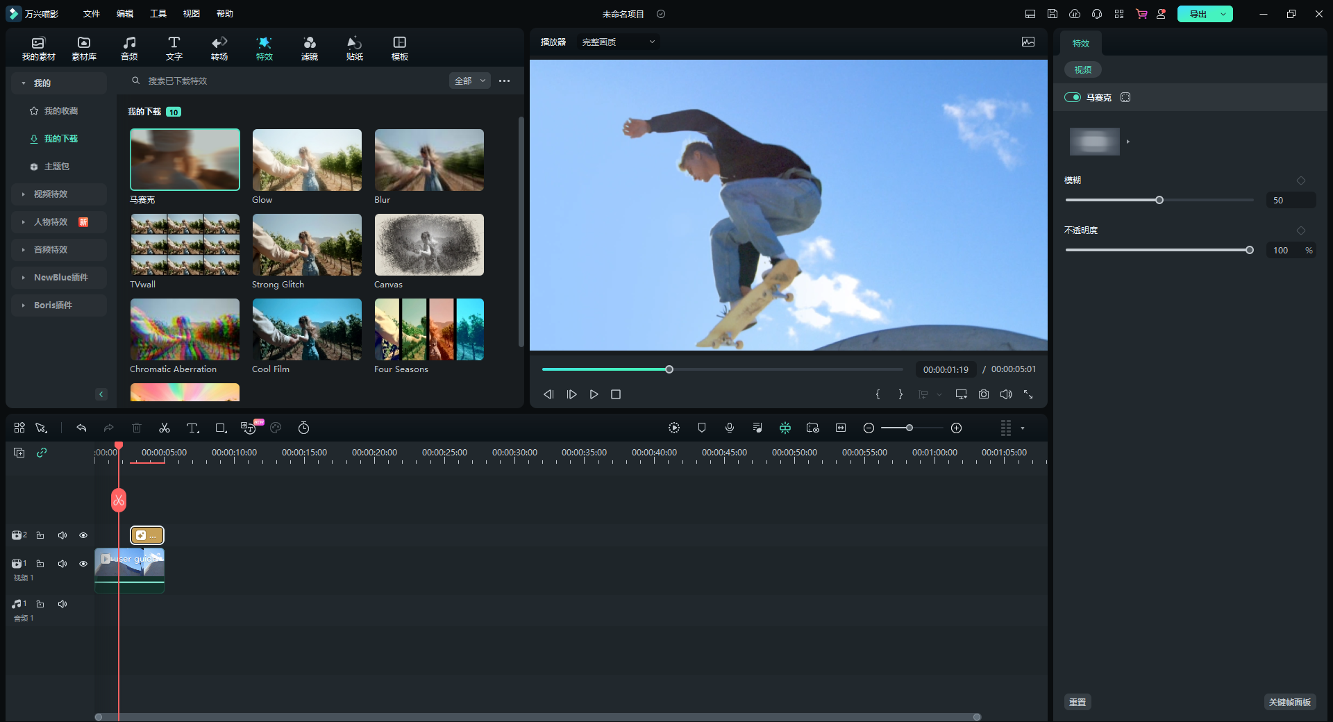Click the 模糊 blur slider handle

pyautogui.click(x=1159, y=201)
